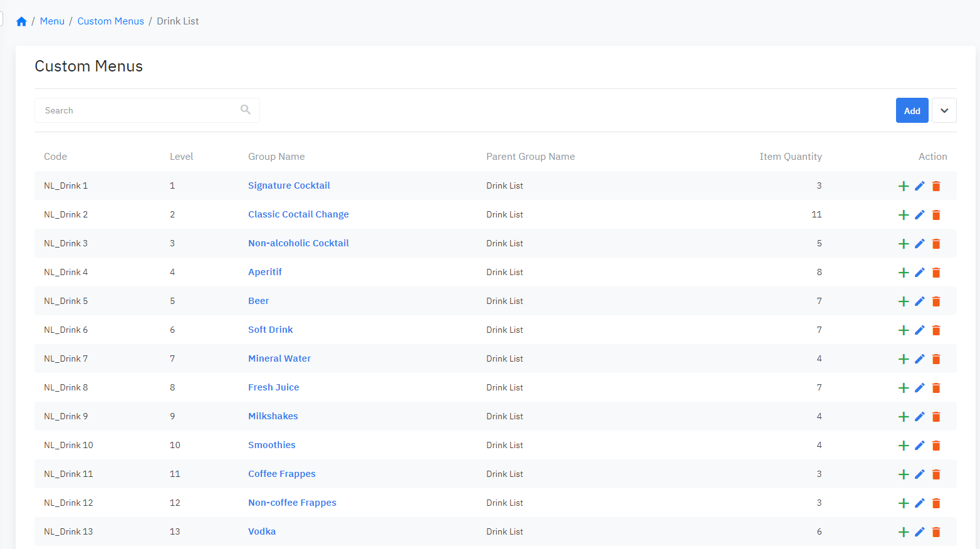Add item under Fresh Juice group

(x=903, y=388)
